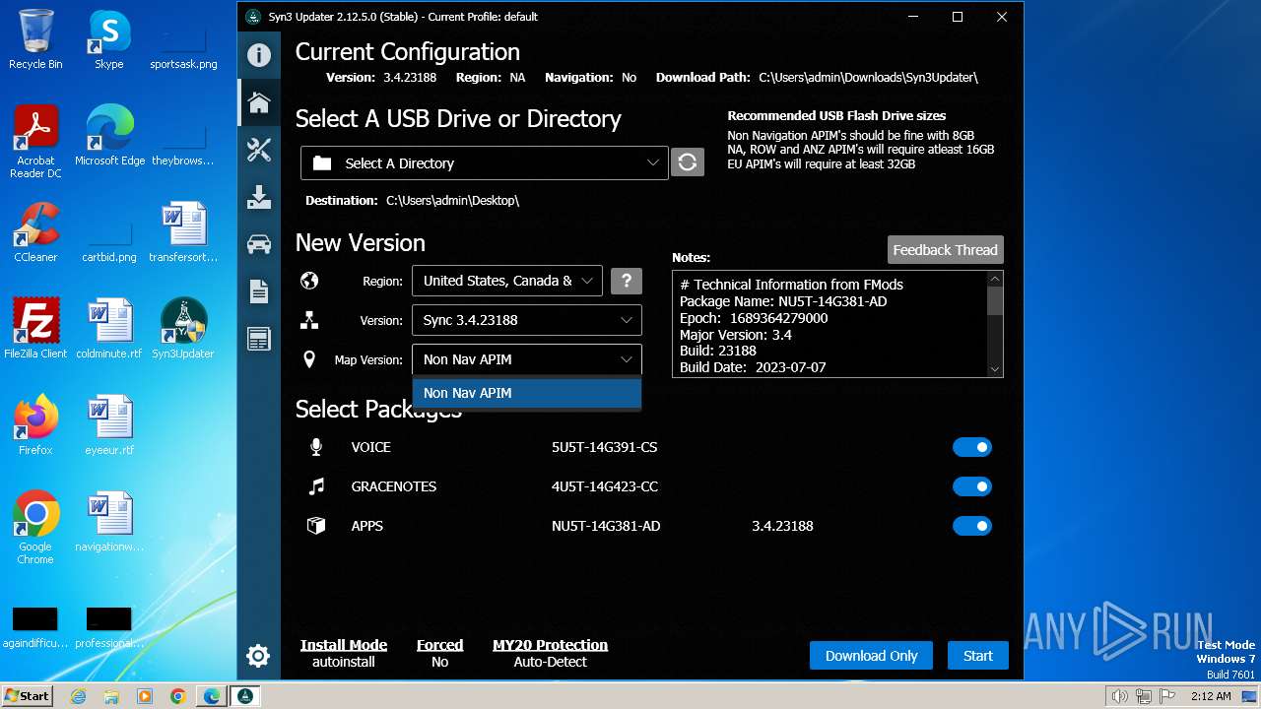Open the Sync 3.4.23188 version dropdown
1261x709 pixels.
click(527, 320)
